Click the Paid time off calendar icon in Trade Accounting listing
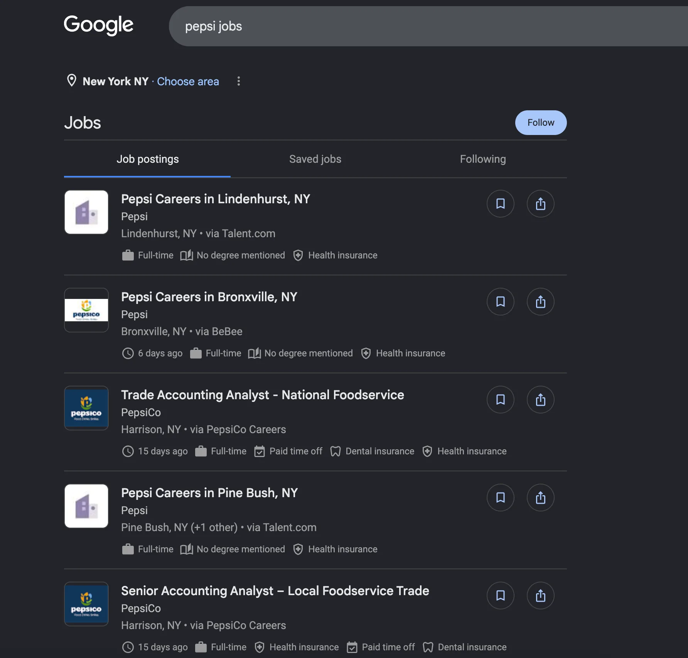The image size is (688, 658). 260,451
